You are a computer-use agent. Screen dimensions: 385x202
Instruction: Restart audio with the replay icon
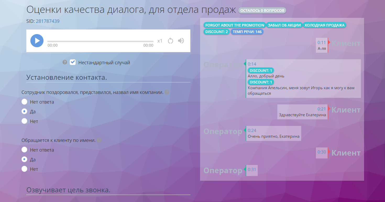coord(170,41)
